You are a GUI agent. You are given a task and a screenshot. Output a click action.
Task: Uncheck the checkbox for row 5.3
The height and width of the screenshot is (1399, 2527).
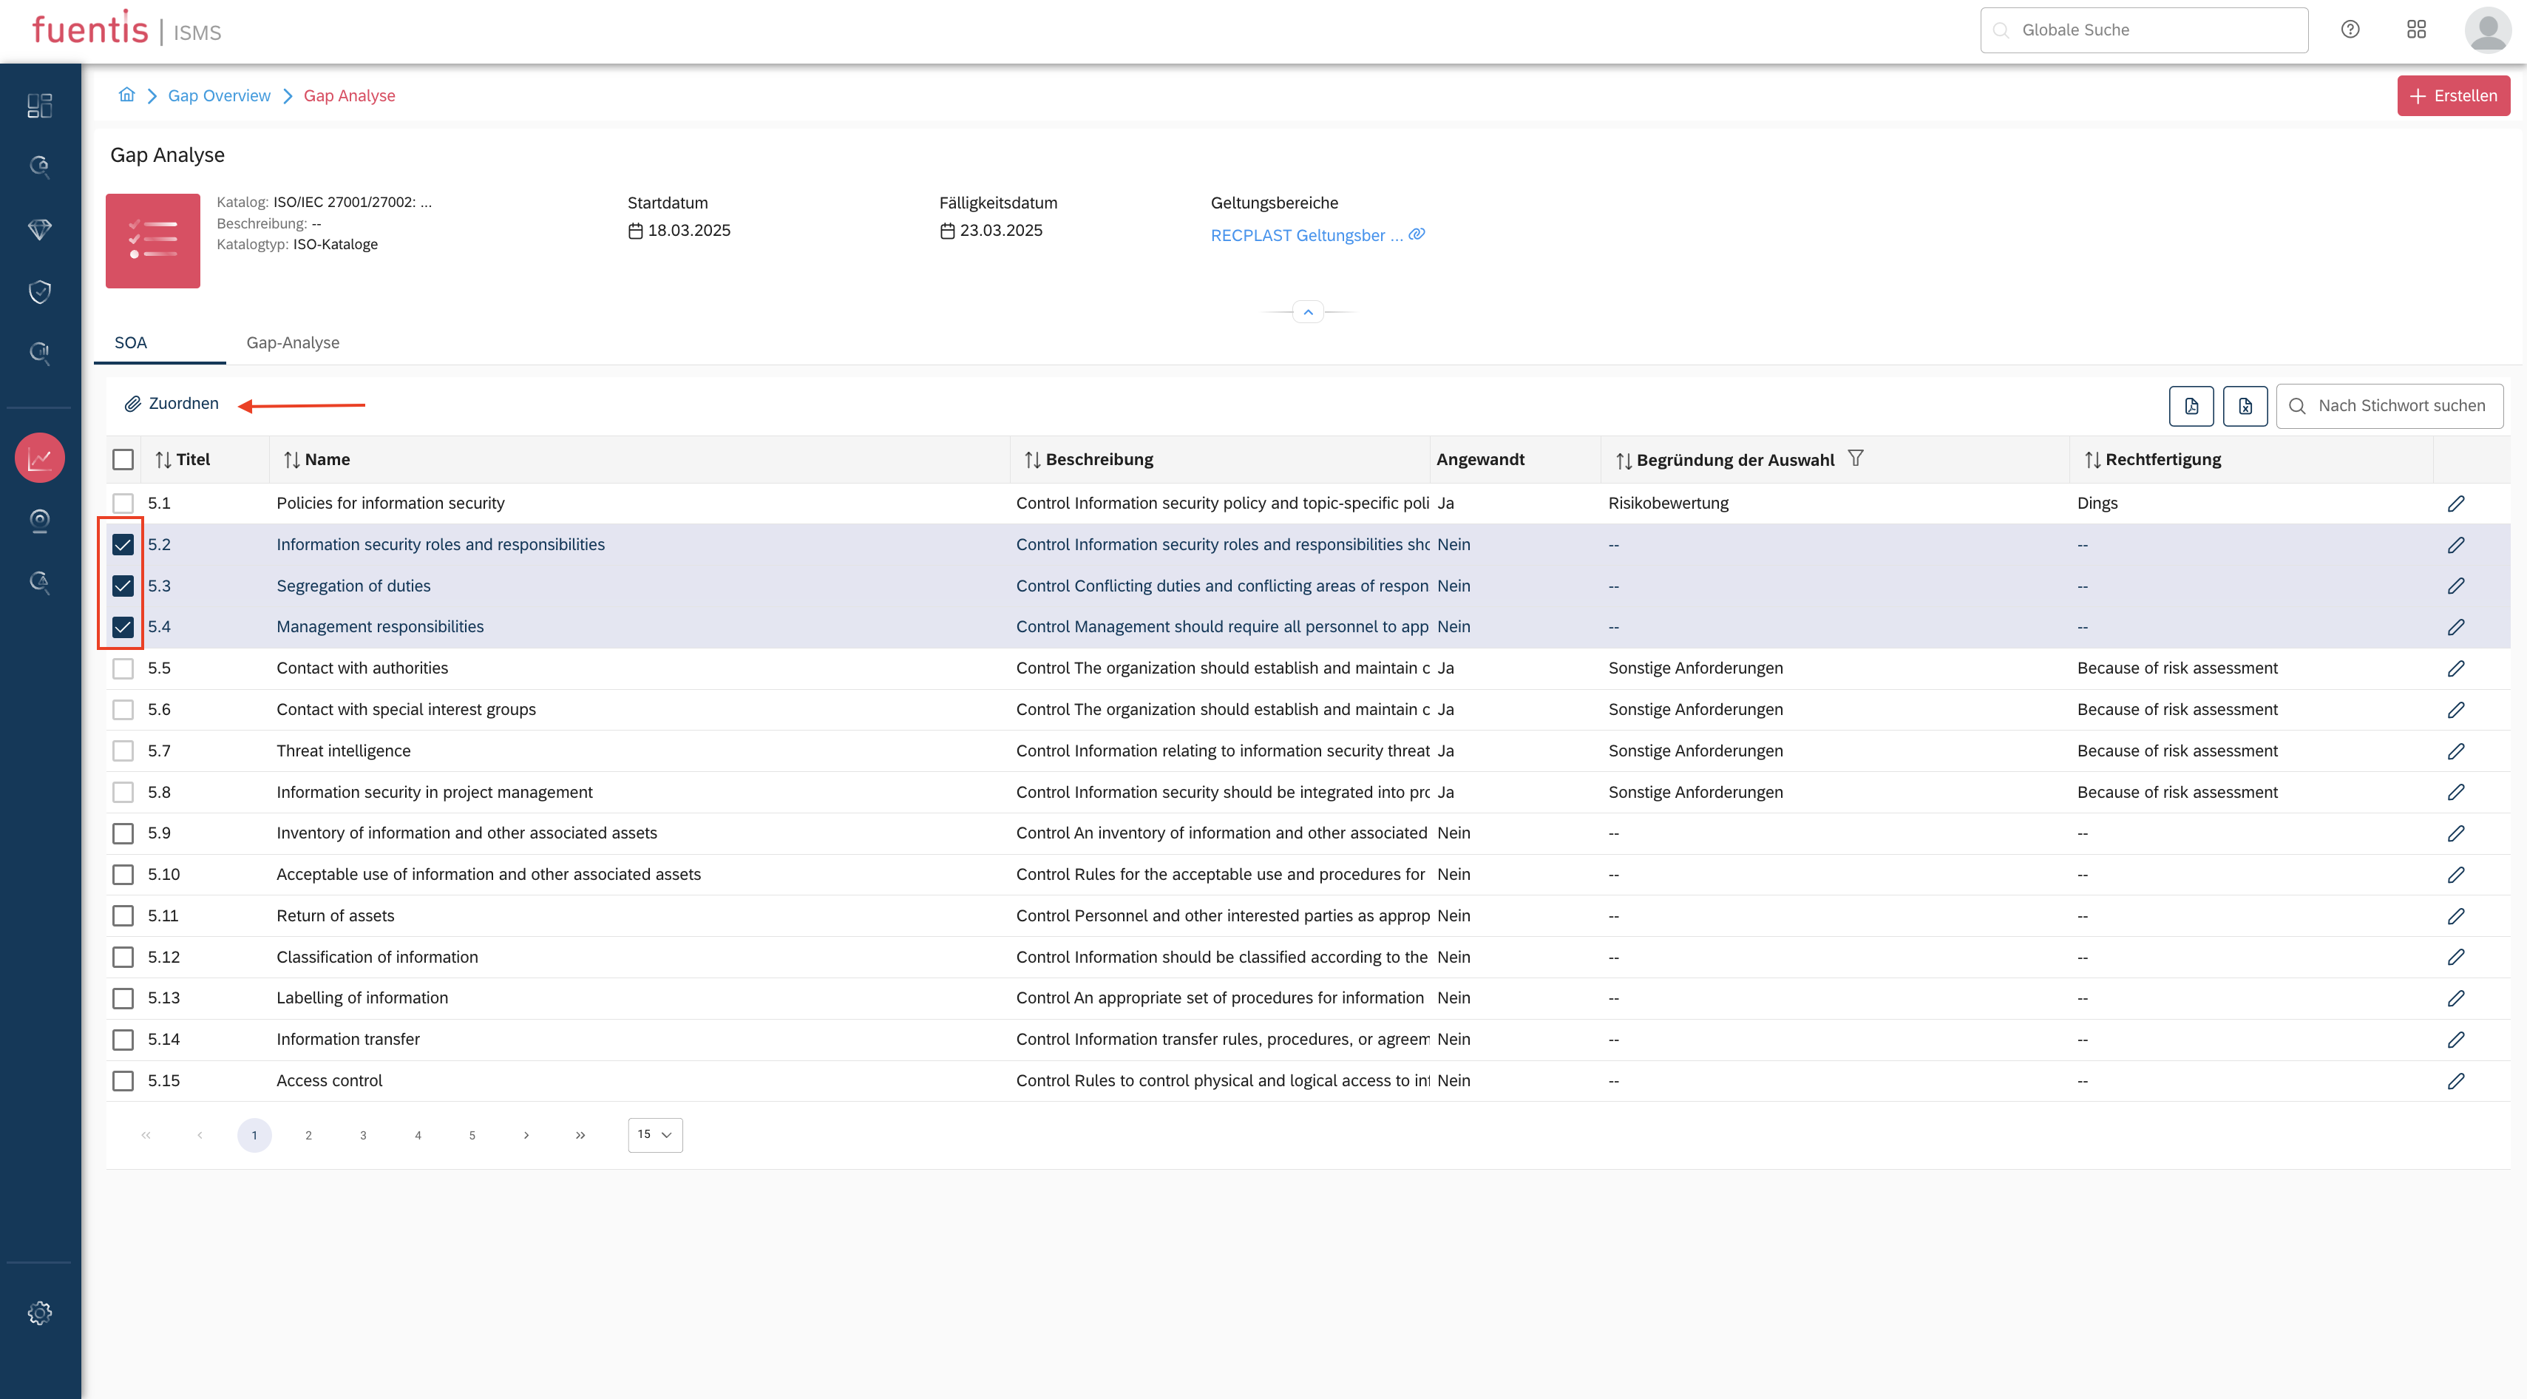(x=123, y=586)
